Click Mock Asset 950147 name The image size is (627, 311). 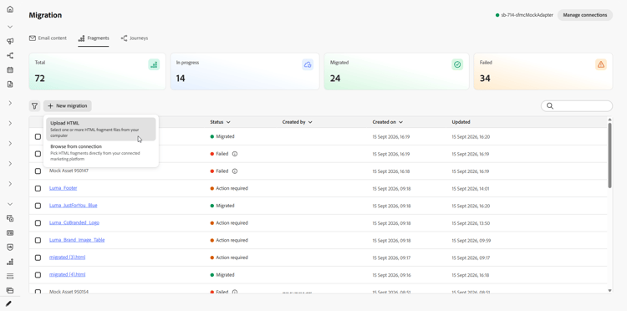click(x=69, y=171)
